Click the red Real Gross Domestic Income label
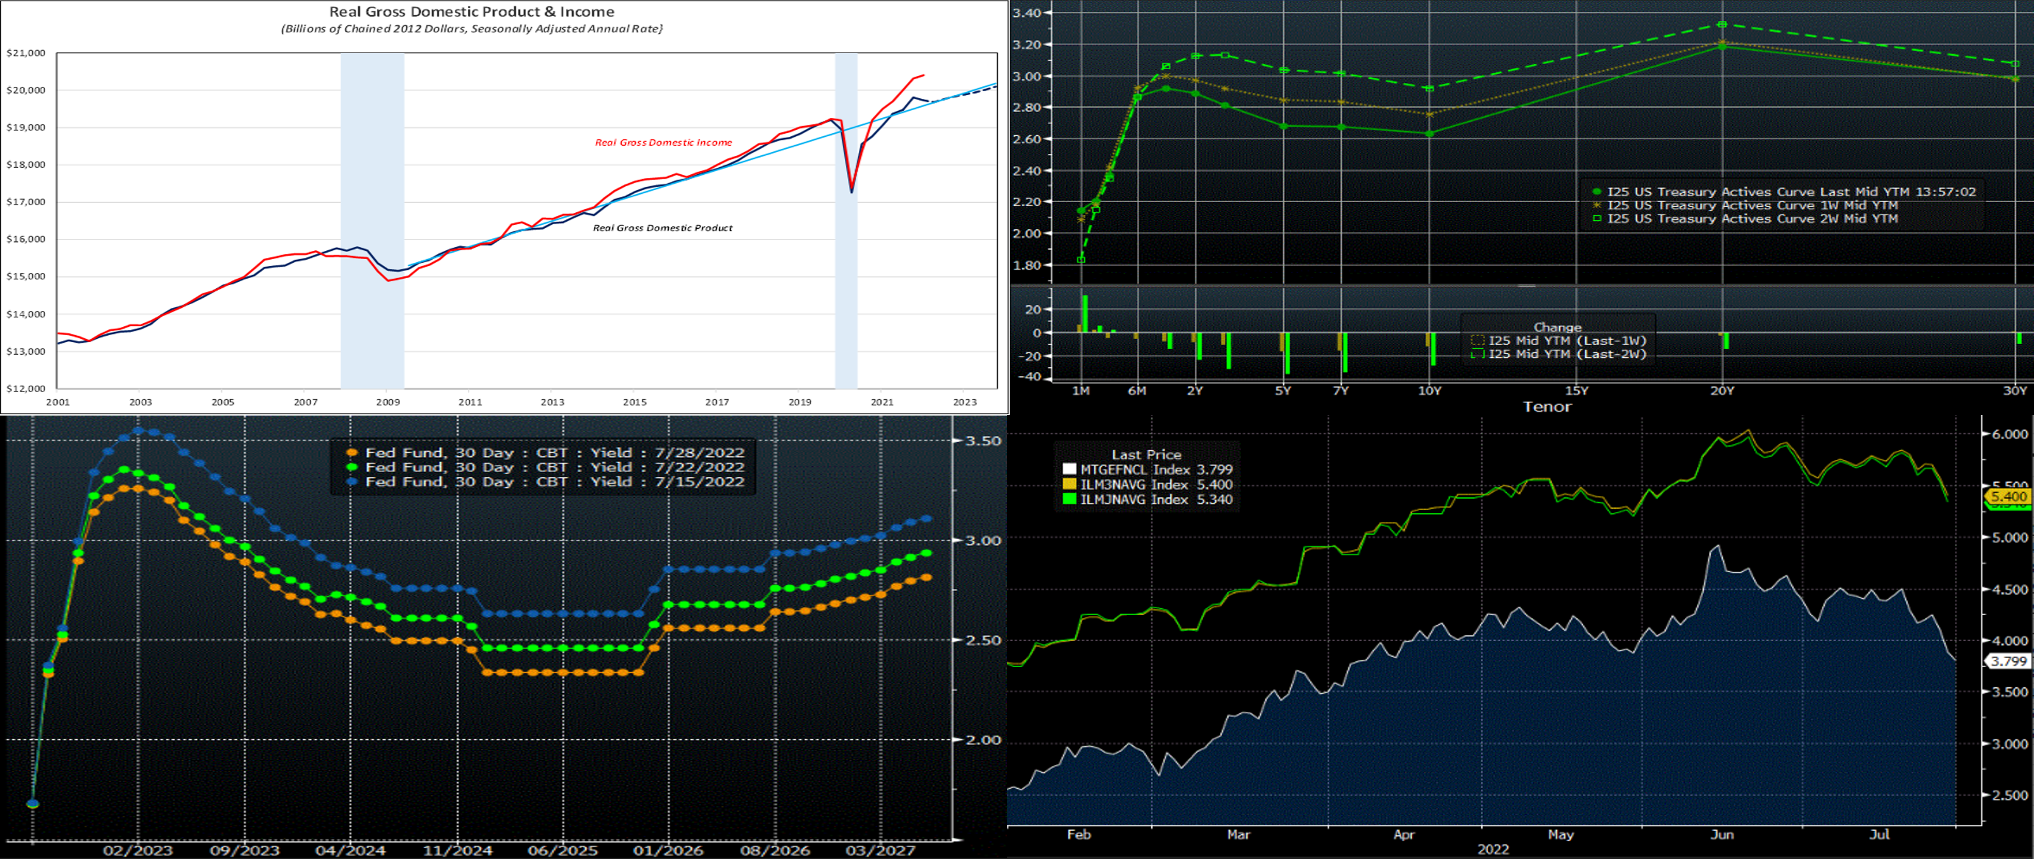Image resolution: width=2034 pixels, height=859 pixels. (663, 143)
